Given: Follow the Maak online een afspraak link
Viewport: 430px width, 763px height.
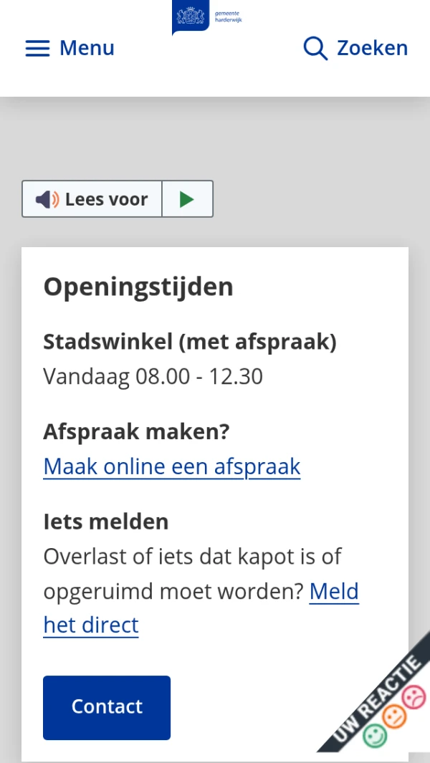Looking at the screenshot, I should pos(171,466).
